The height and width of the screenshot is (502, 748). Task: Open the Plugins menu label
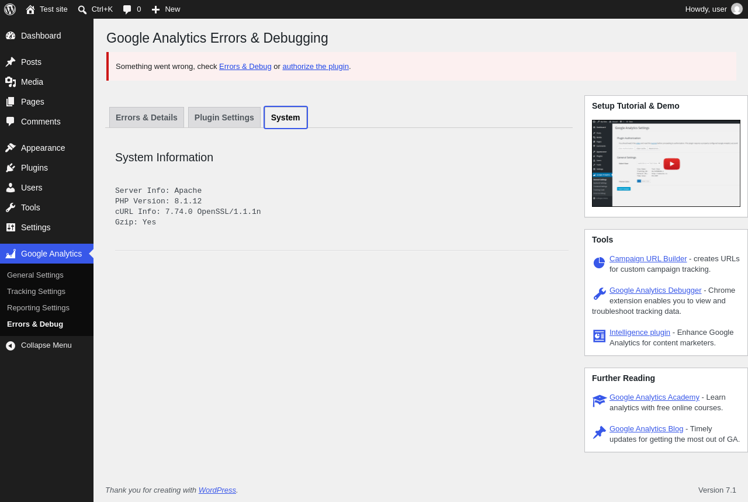click(x=34, y=168)
